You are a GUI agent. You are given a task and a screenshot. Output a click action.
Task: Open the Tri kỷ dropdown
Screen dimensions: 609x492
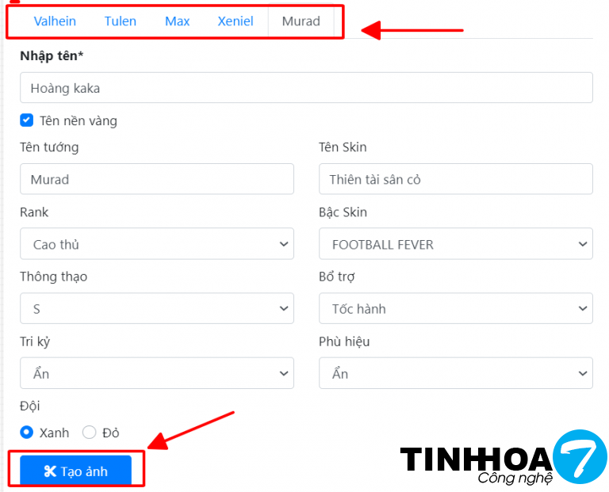(157, 373)
